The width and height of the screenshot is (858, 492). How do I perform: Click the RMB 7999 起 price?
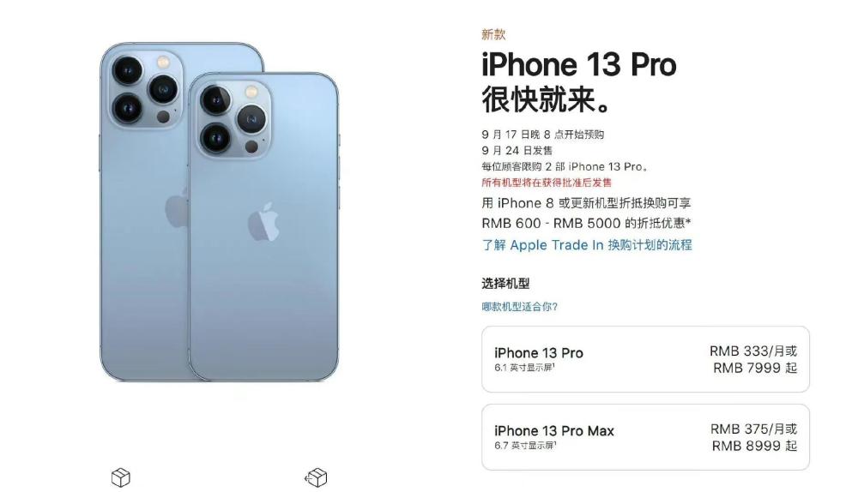[754, 368]
